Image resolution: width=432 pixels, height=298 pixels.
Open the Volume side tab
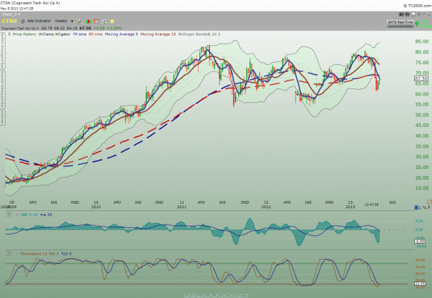pos(2,118)
